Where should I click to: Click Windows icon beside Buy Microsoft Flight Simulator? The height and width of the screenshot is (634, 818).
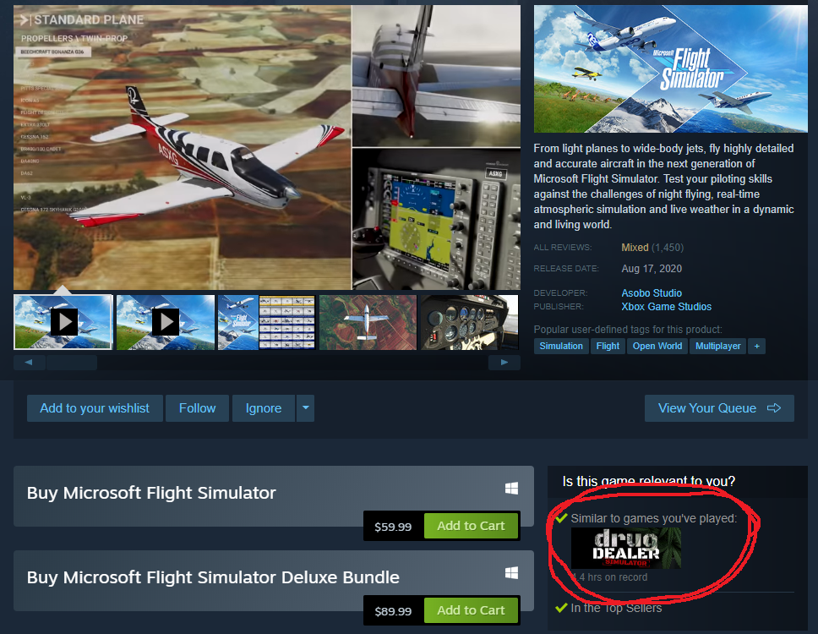coord(511,489)
